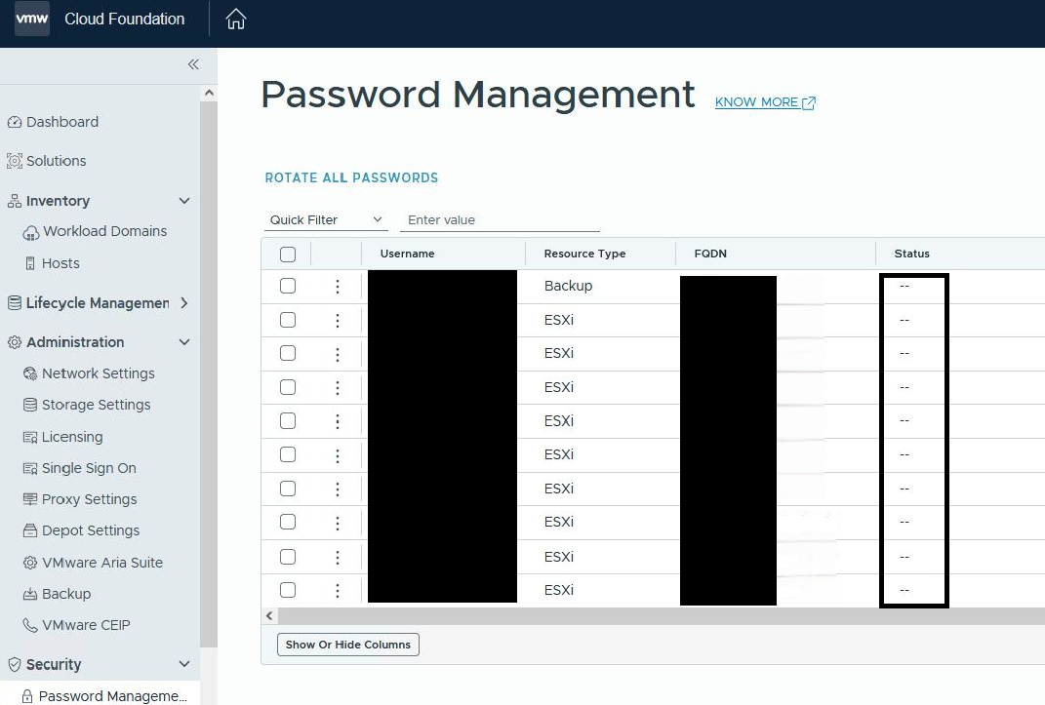Open the Hosts inventory page
This screenshot has width=1045, height=705.
(x=60, y=263)
